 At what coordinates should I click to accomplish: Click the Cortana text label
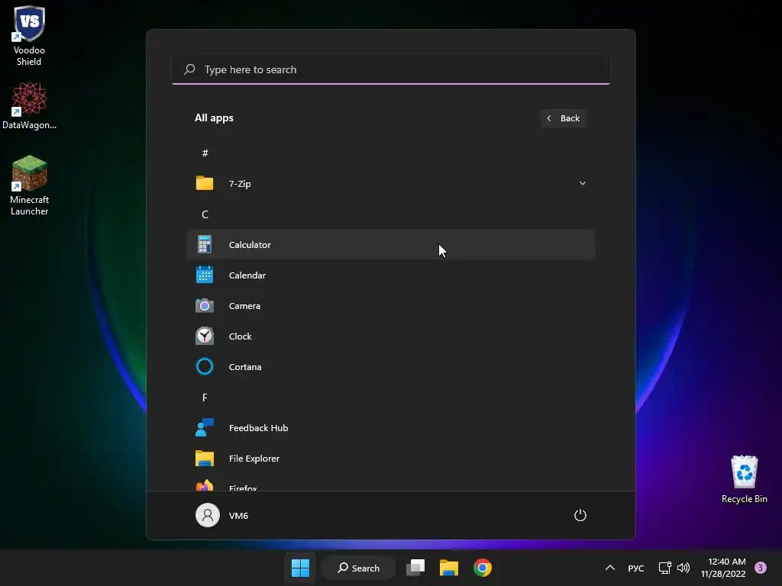coord(245,367)
